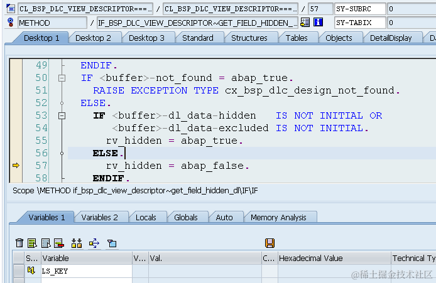Viewport: 436px width, 283px height.
Task: Open the DetailDisplay tab
Action: [x=391, y=38]
